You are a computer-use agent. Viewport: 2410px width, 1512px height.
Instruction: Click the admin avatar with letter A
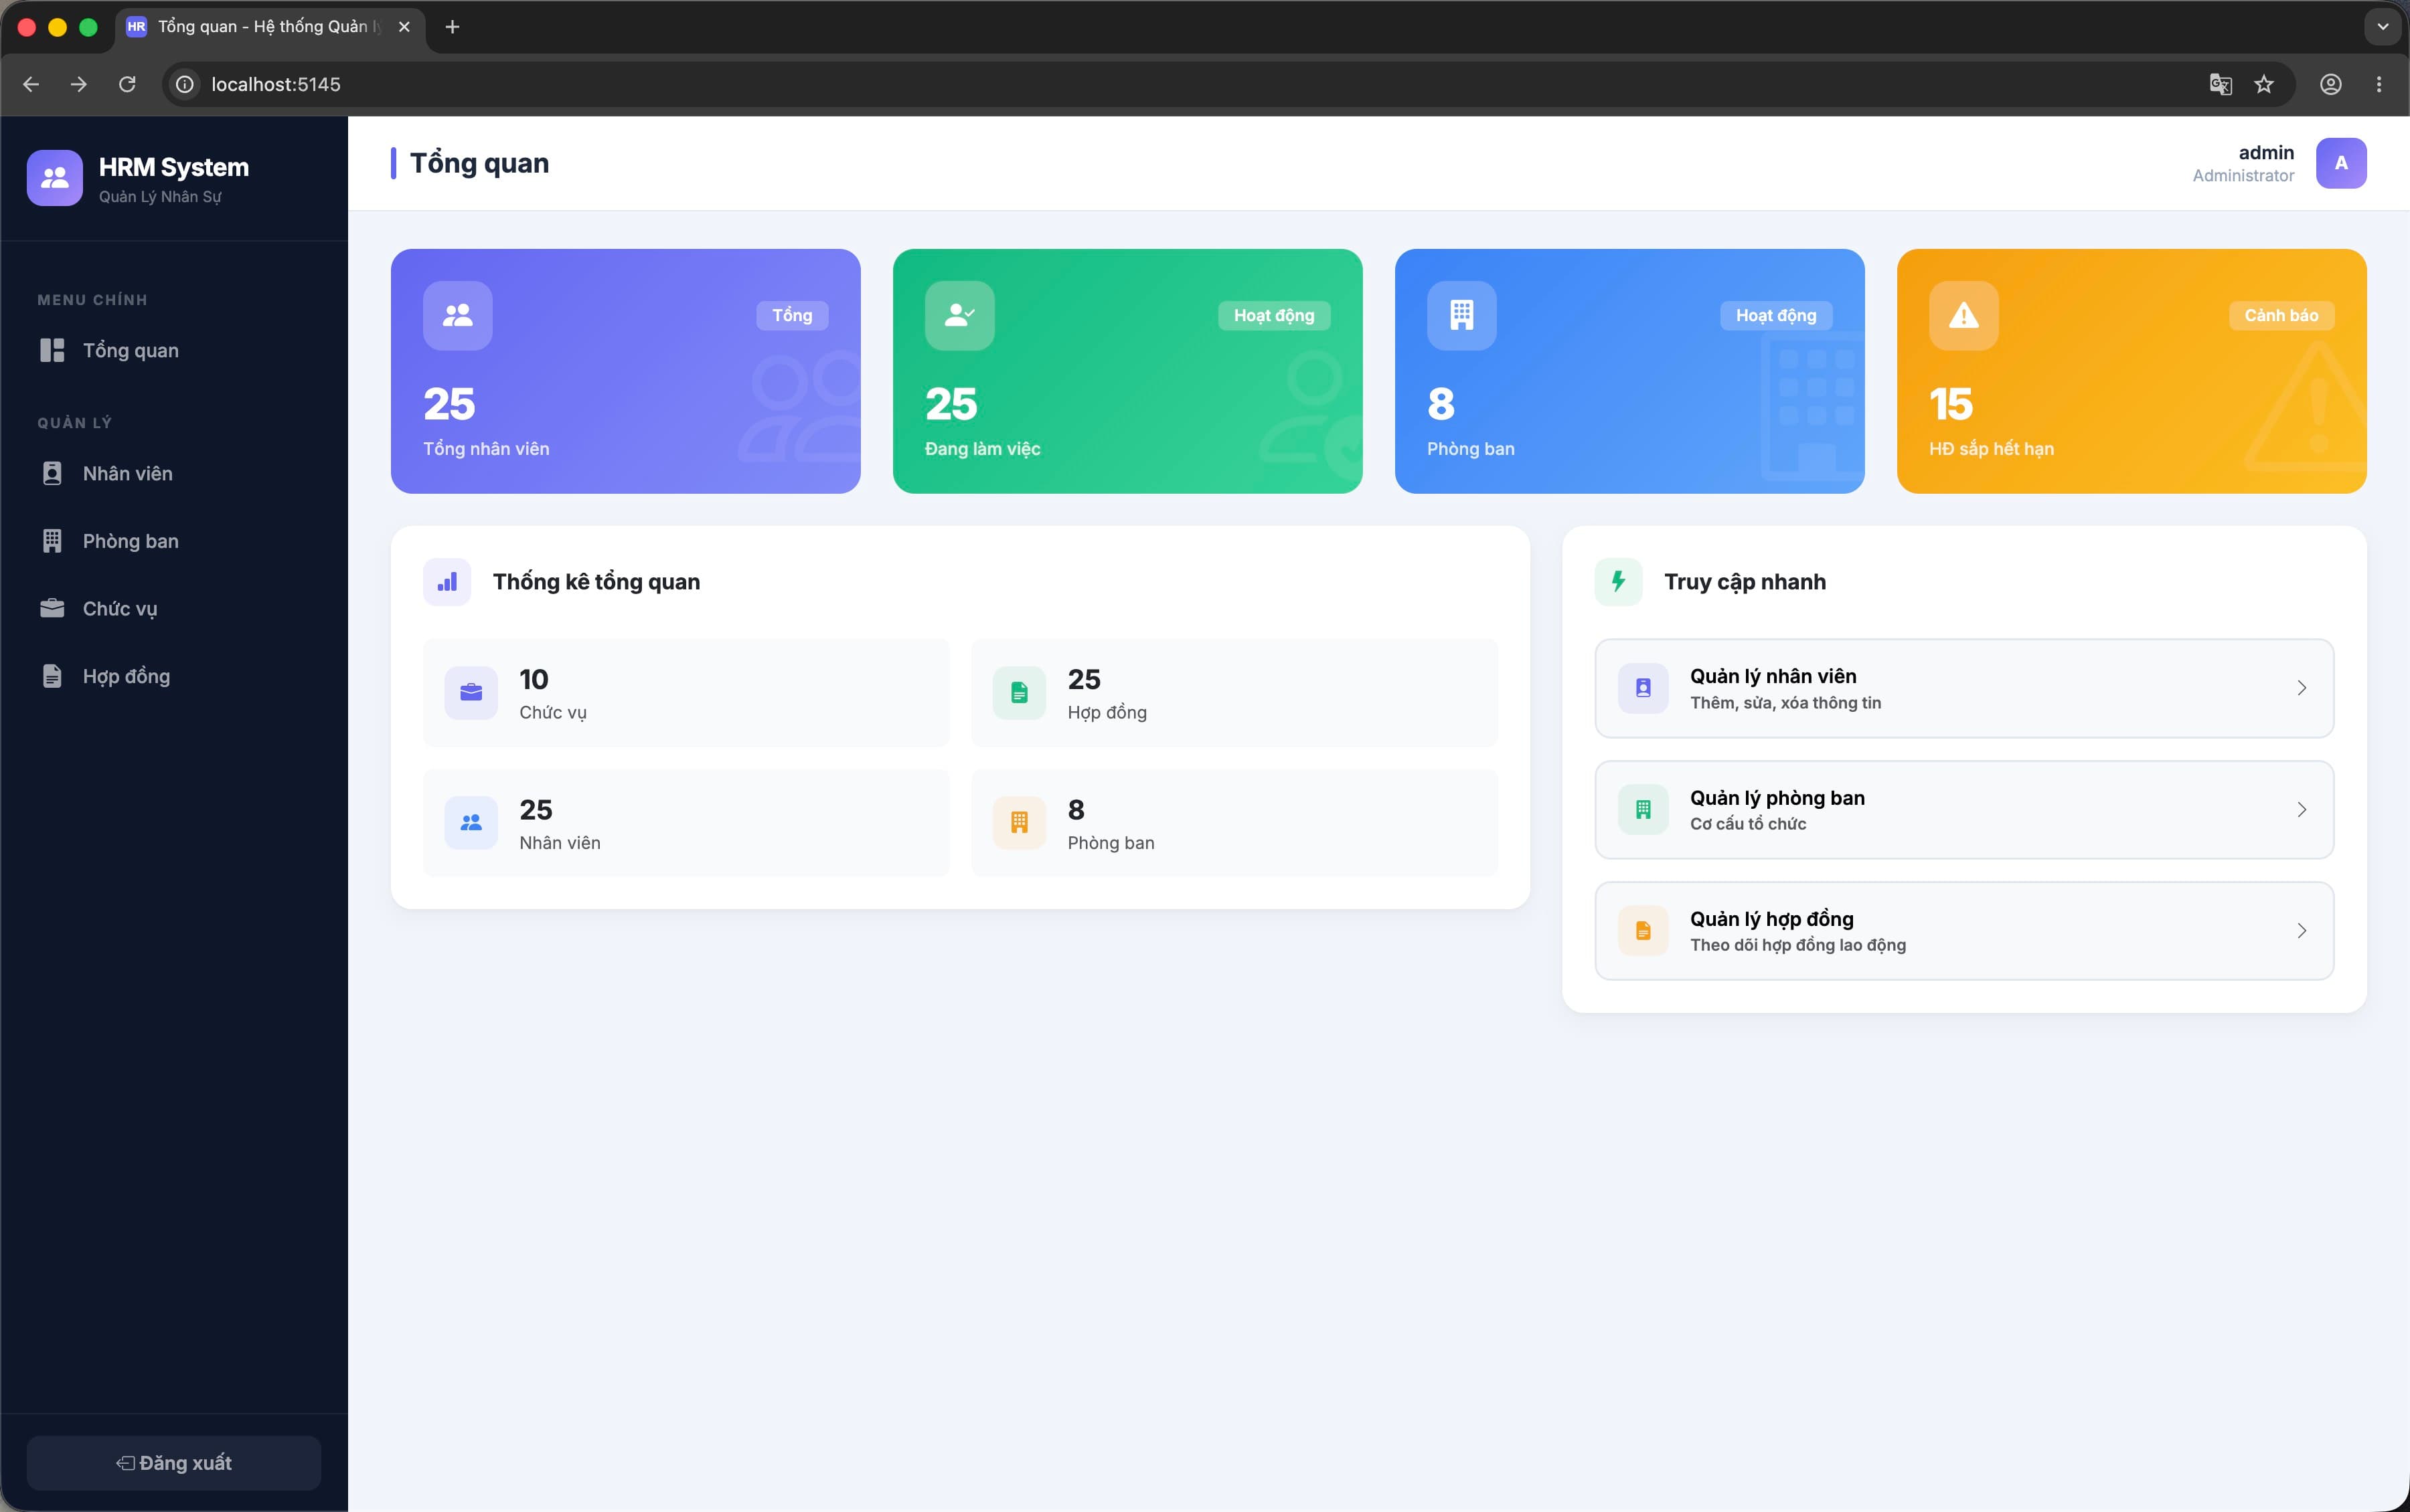[2340, 163]
